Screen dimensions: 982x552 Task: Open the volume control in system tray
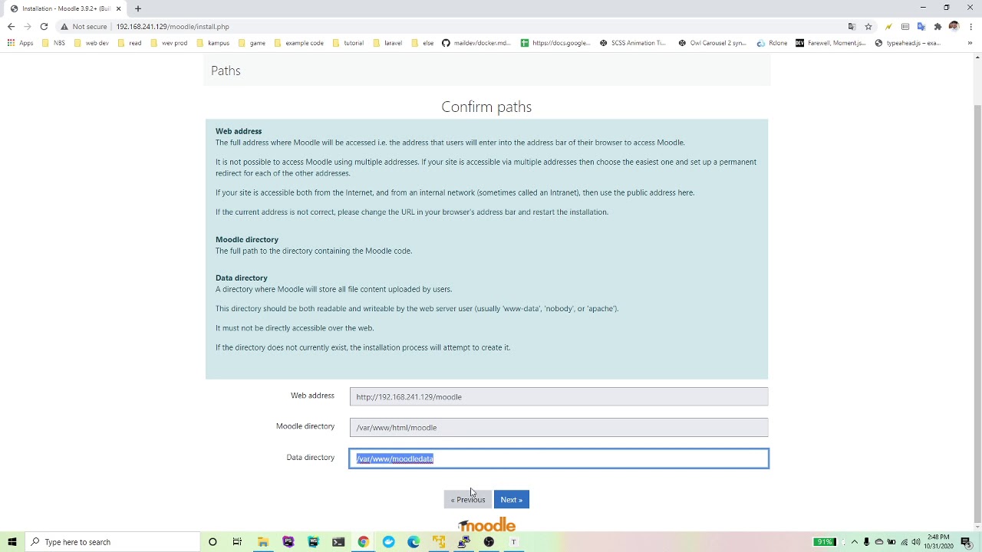pos(916,542)
